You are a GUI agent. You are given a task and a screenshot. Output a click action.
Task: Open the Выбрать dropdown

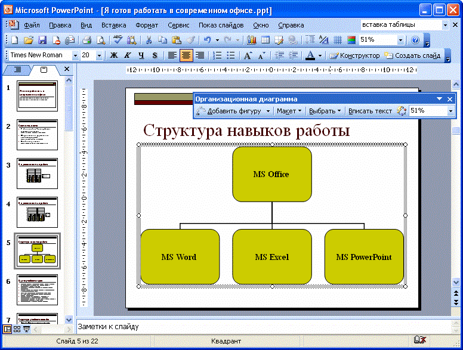click(x=325, y=111)
